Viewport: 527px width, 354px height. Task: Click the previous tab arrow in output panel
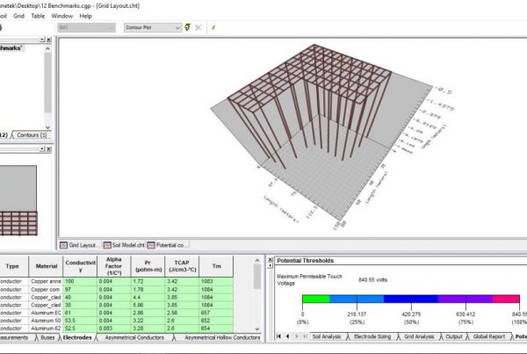[287, 336]
